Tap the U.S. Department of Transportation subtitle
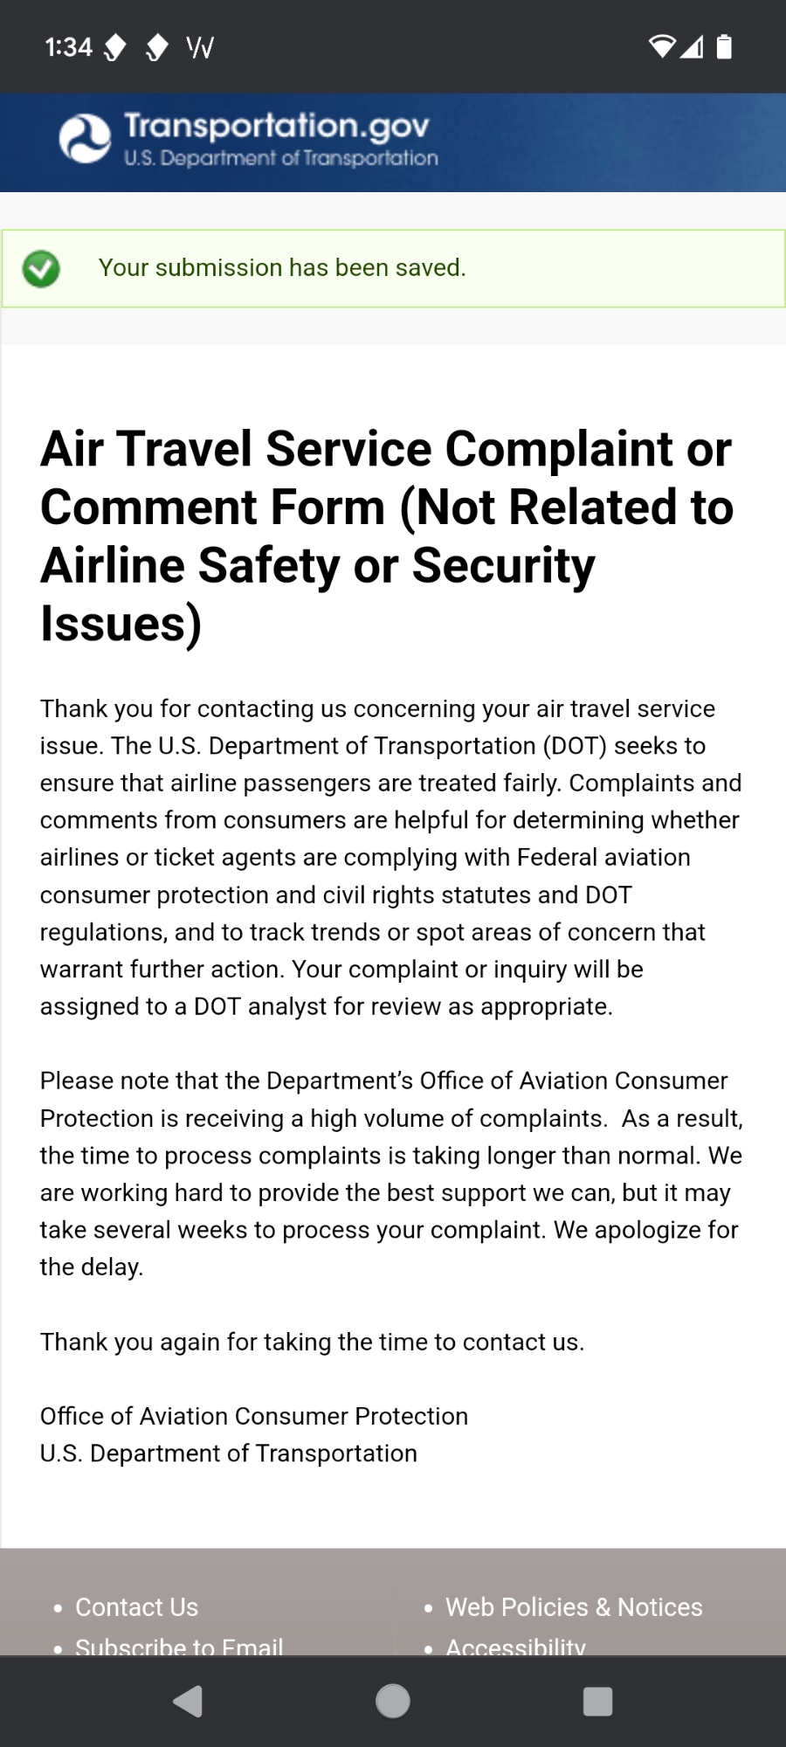 pos(281,159)
